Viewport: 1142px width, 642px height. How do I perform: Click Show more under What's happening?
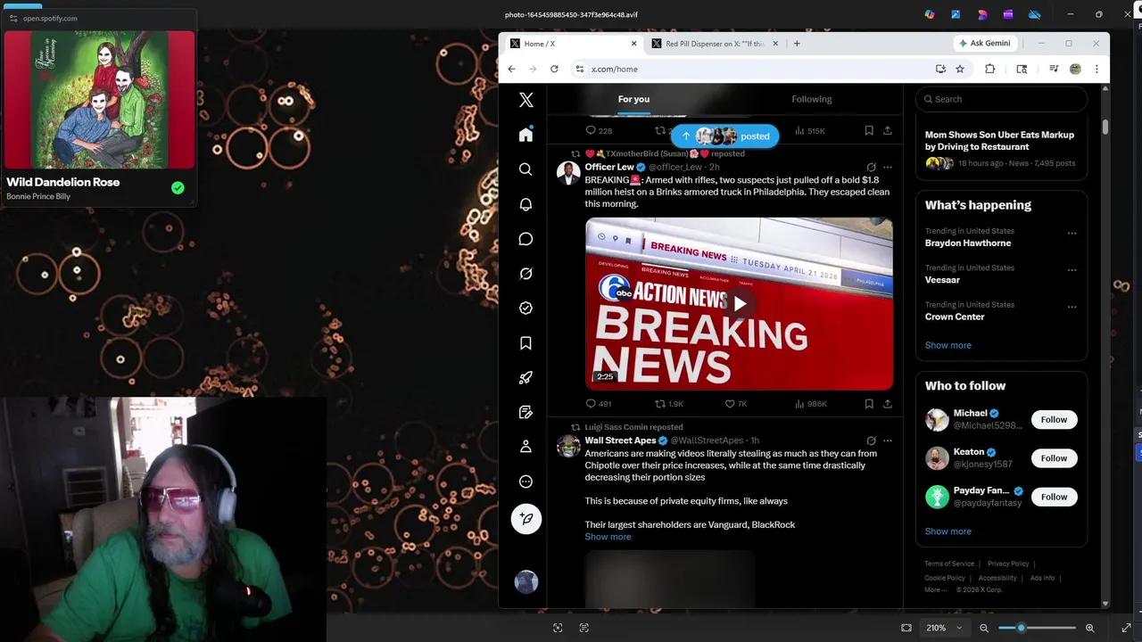click(948, 345)
